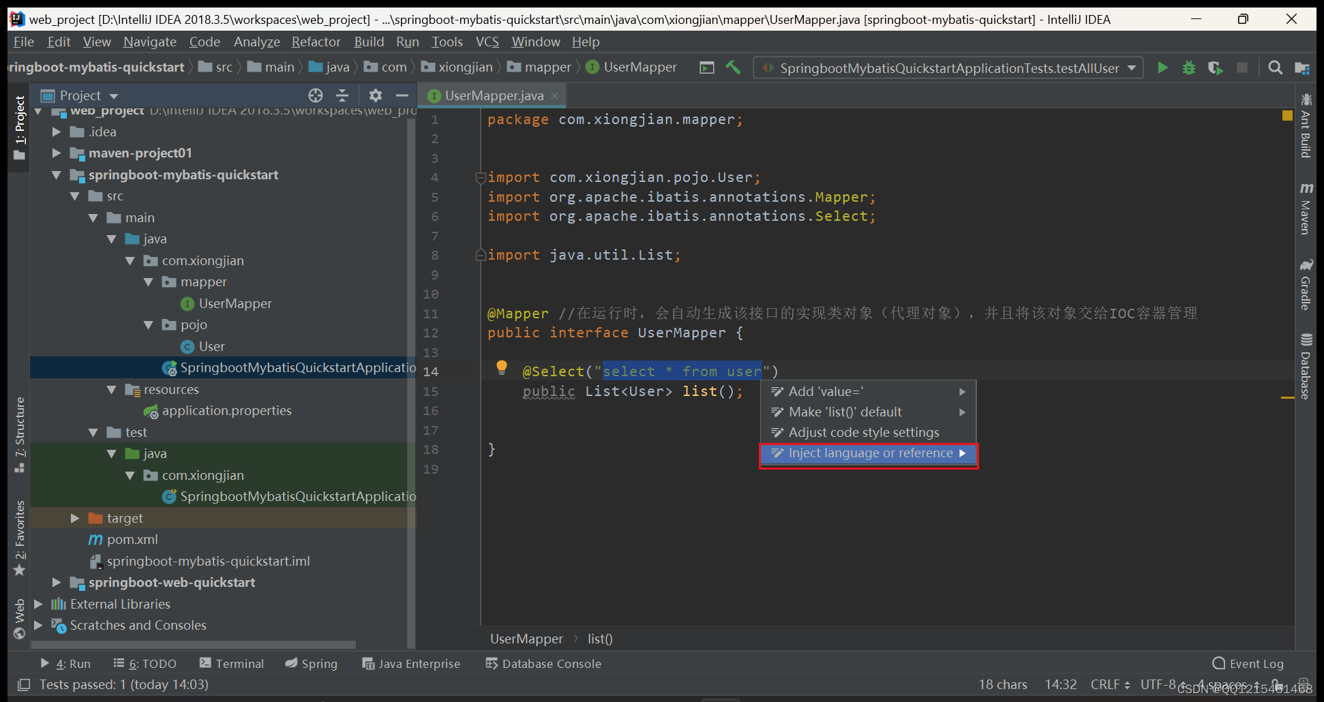This screenshot has height=702, width=1324.
Task: Open the Java Enterprise tool window
Action: [x=411, y=663]
